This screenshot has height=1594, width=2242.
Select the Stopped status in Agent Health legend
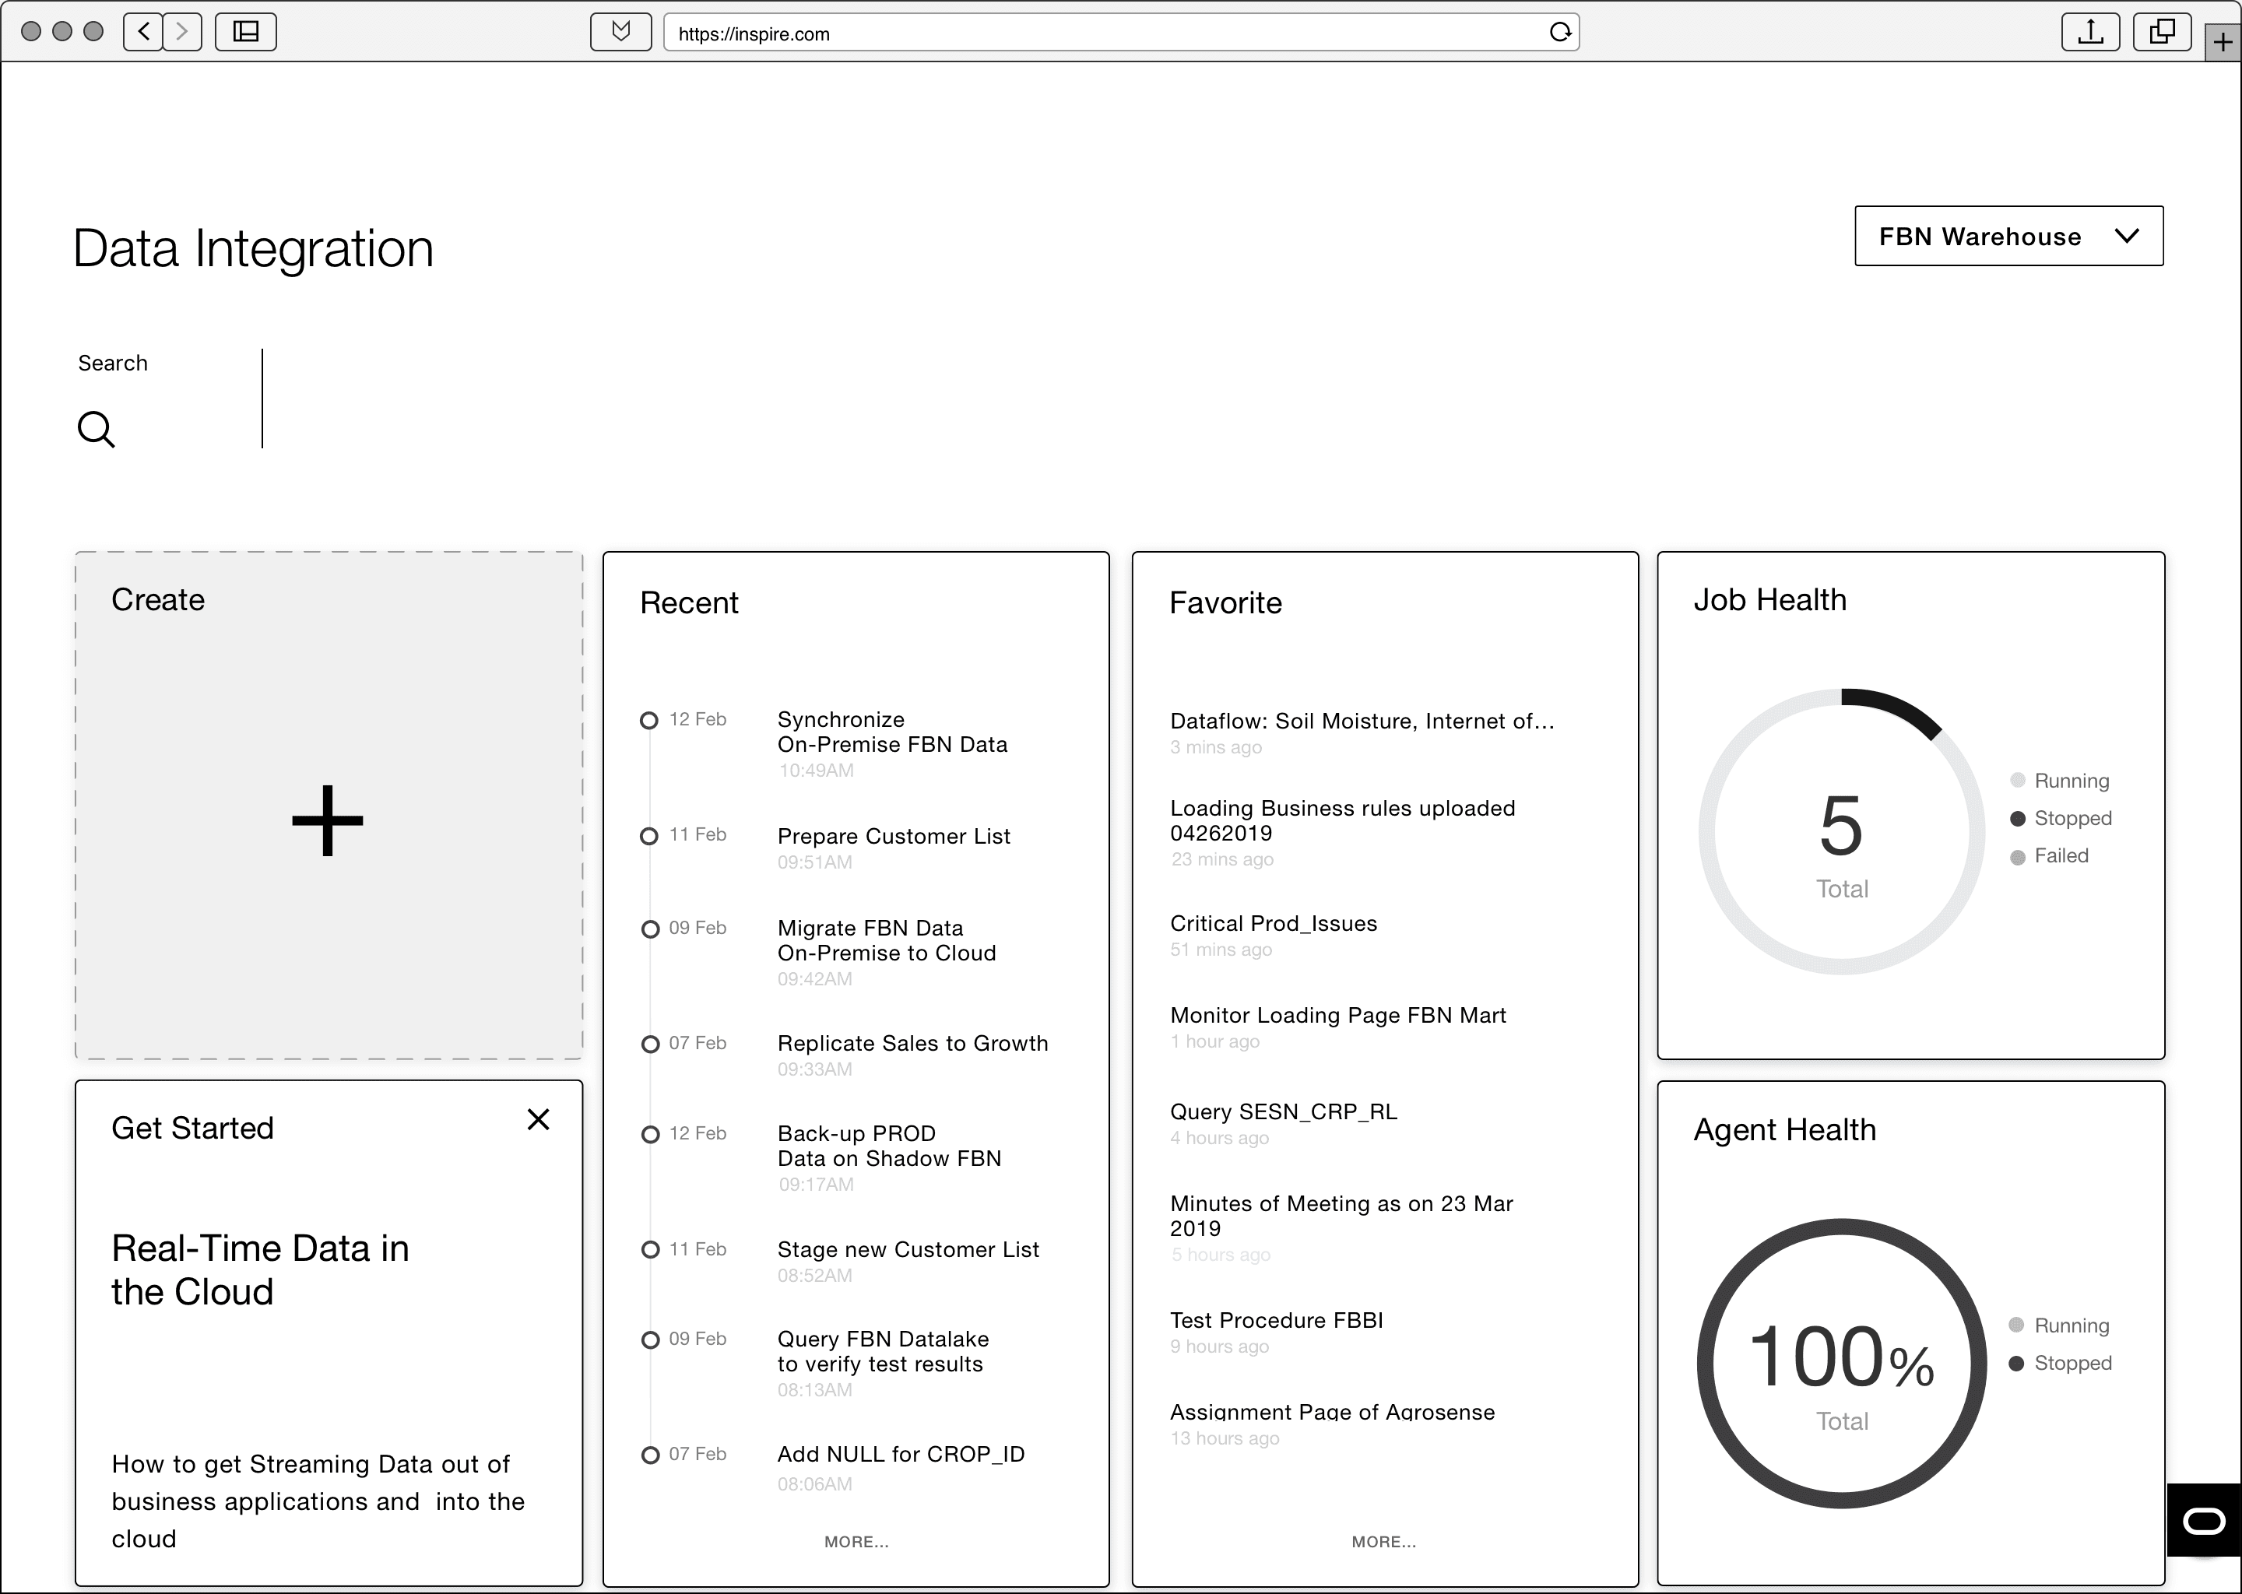click(x=2073, y=1362)
